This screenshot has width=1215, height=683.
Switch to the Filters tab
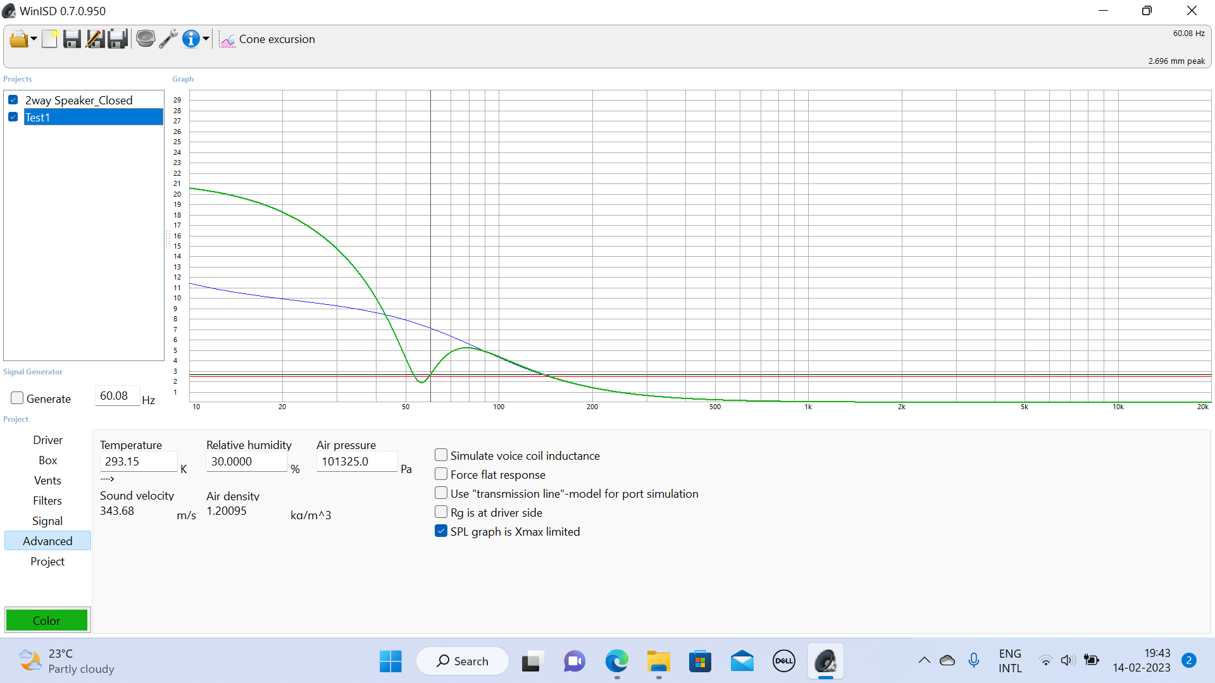[x=48, y=501]
